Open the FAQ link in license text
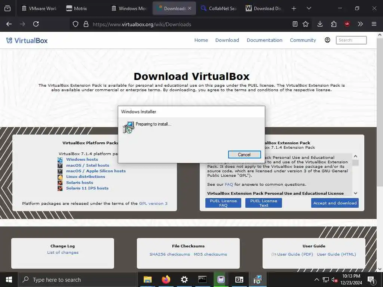The image size is (383, 287). (229, 185)
